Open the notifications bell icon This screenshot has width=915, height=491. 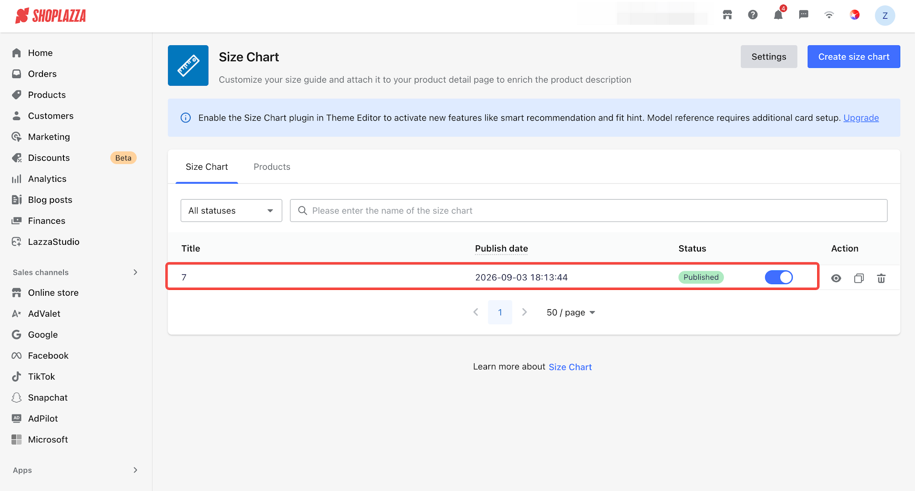tap(778, 15)
